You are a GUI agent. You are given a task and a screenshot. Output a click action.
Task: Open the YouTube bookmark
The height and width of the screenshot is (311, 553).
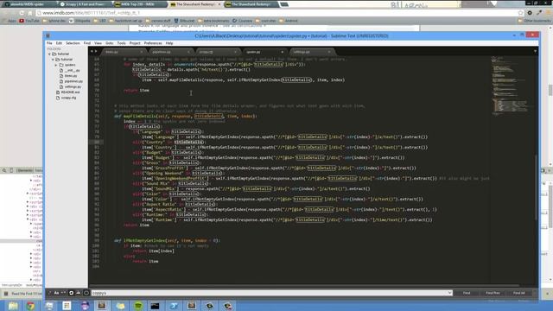(x=29, y=21)
